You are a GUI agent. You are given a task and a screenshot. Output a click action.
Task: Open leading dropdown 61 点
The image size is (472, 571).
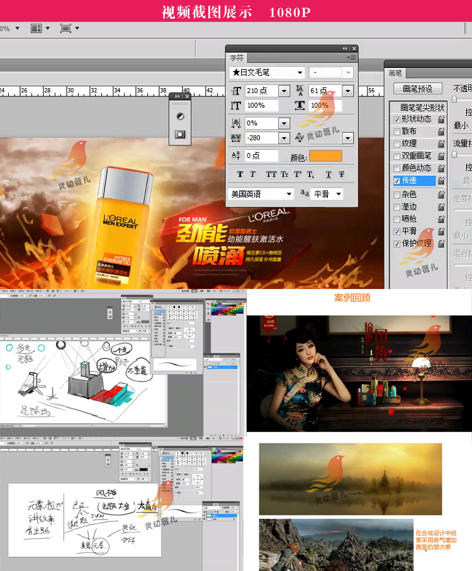tap(347, 91)
